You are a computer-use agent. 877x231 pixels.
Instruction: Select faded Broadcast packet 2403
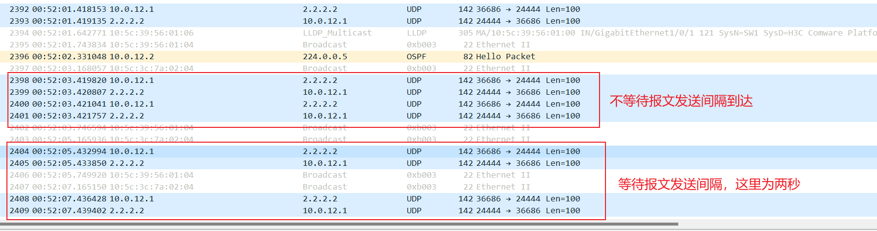pyautogui.click(x=297, y=140)
